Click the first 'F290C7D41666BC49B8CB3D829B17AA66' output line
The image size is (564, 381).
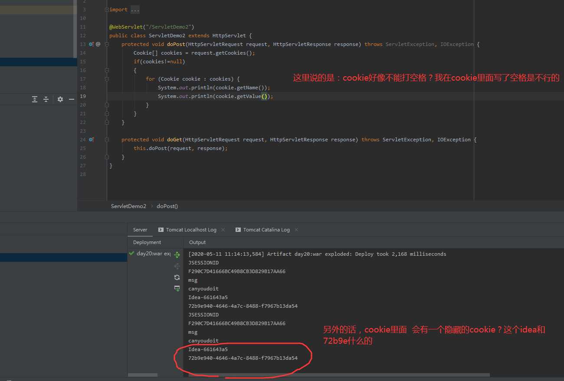(x=237, y=271)
